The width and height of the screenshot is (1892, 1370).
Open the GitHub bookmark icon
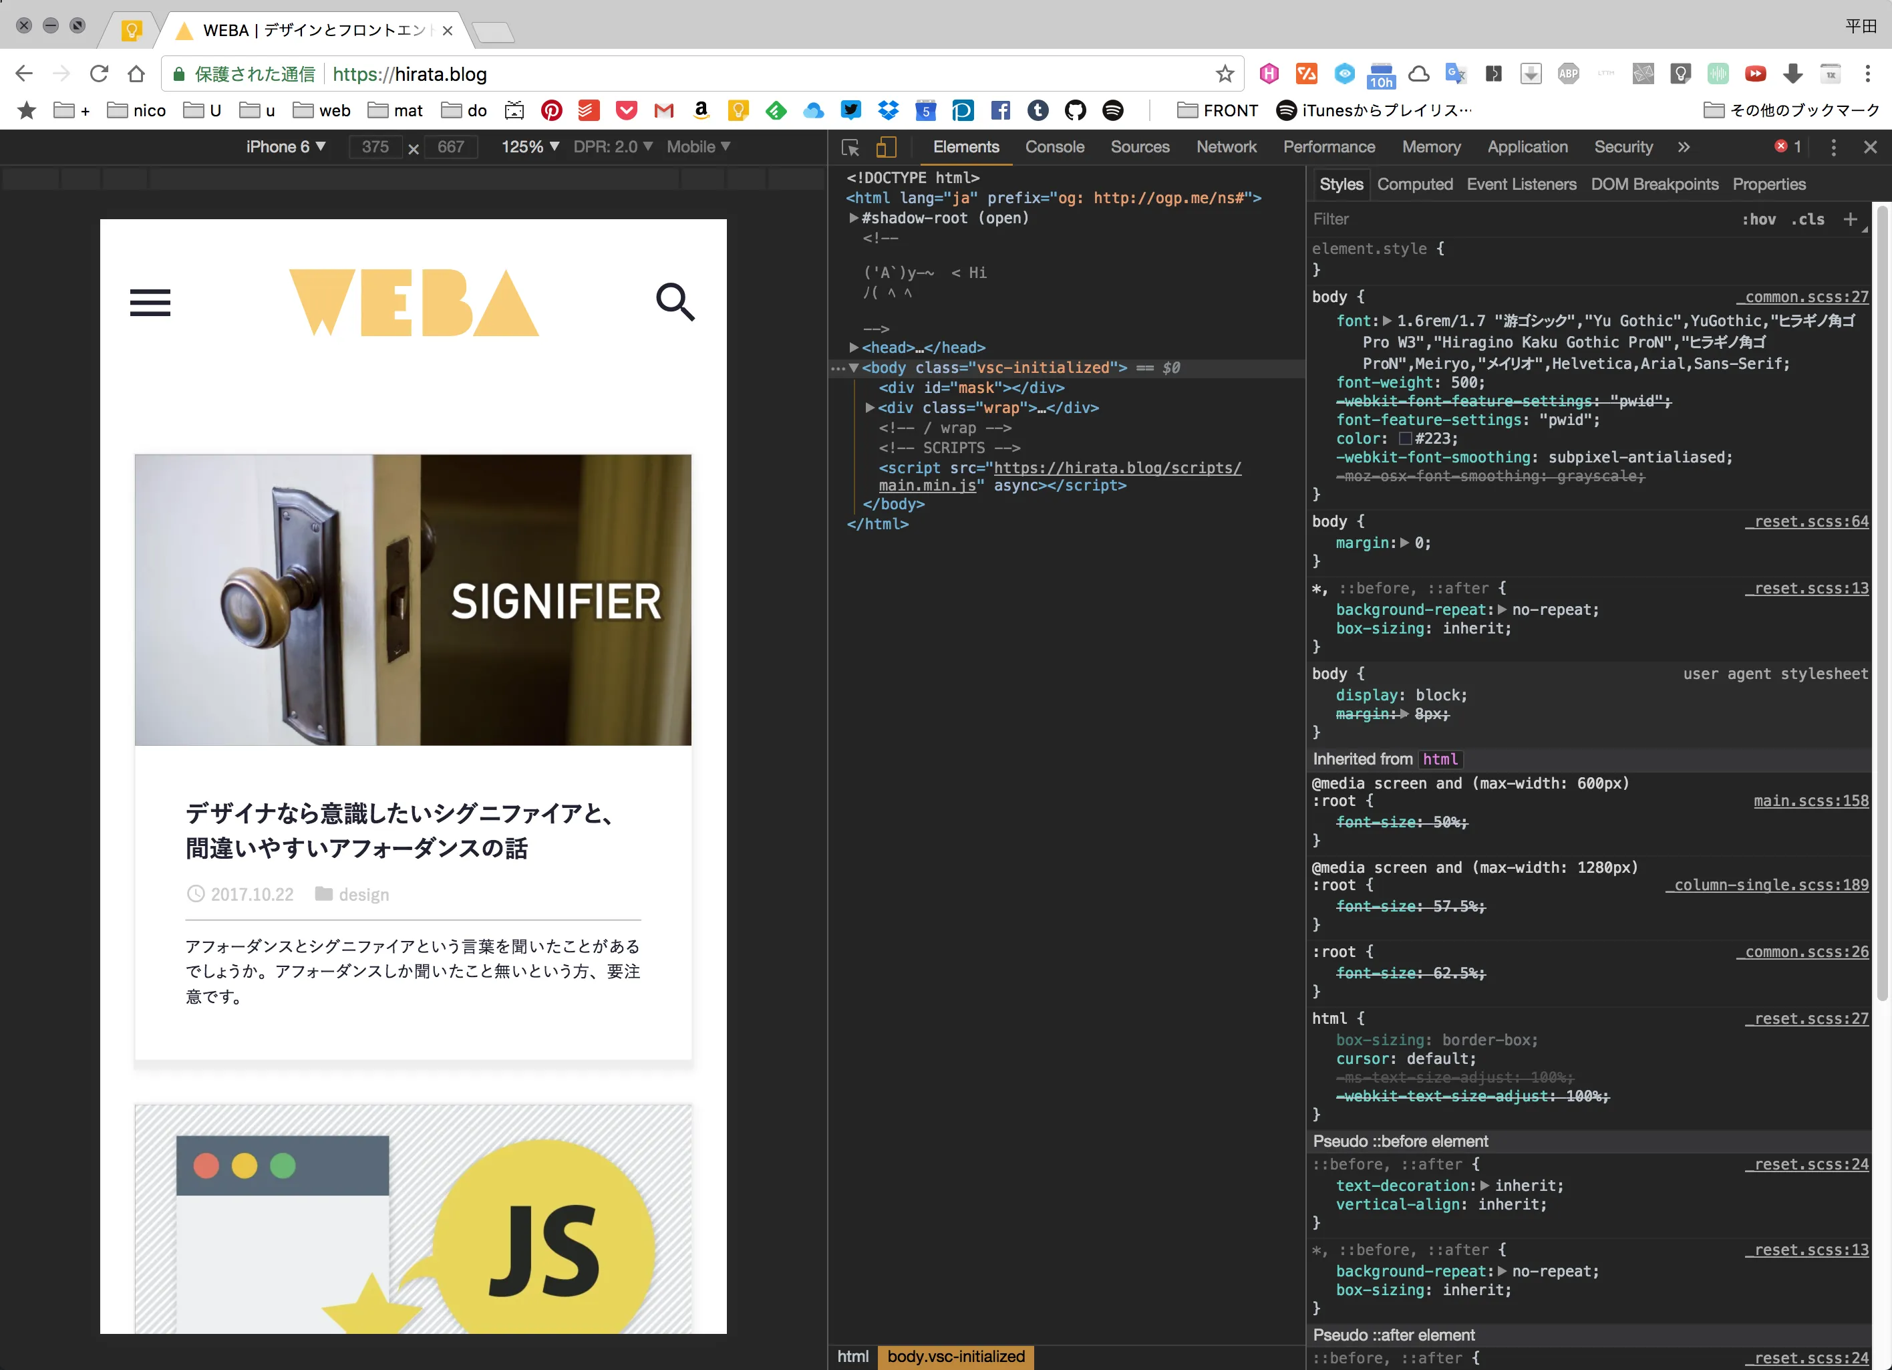1076,110
